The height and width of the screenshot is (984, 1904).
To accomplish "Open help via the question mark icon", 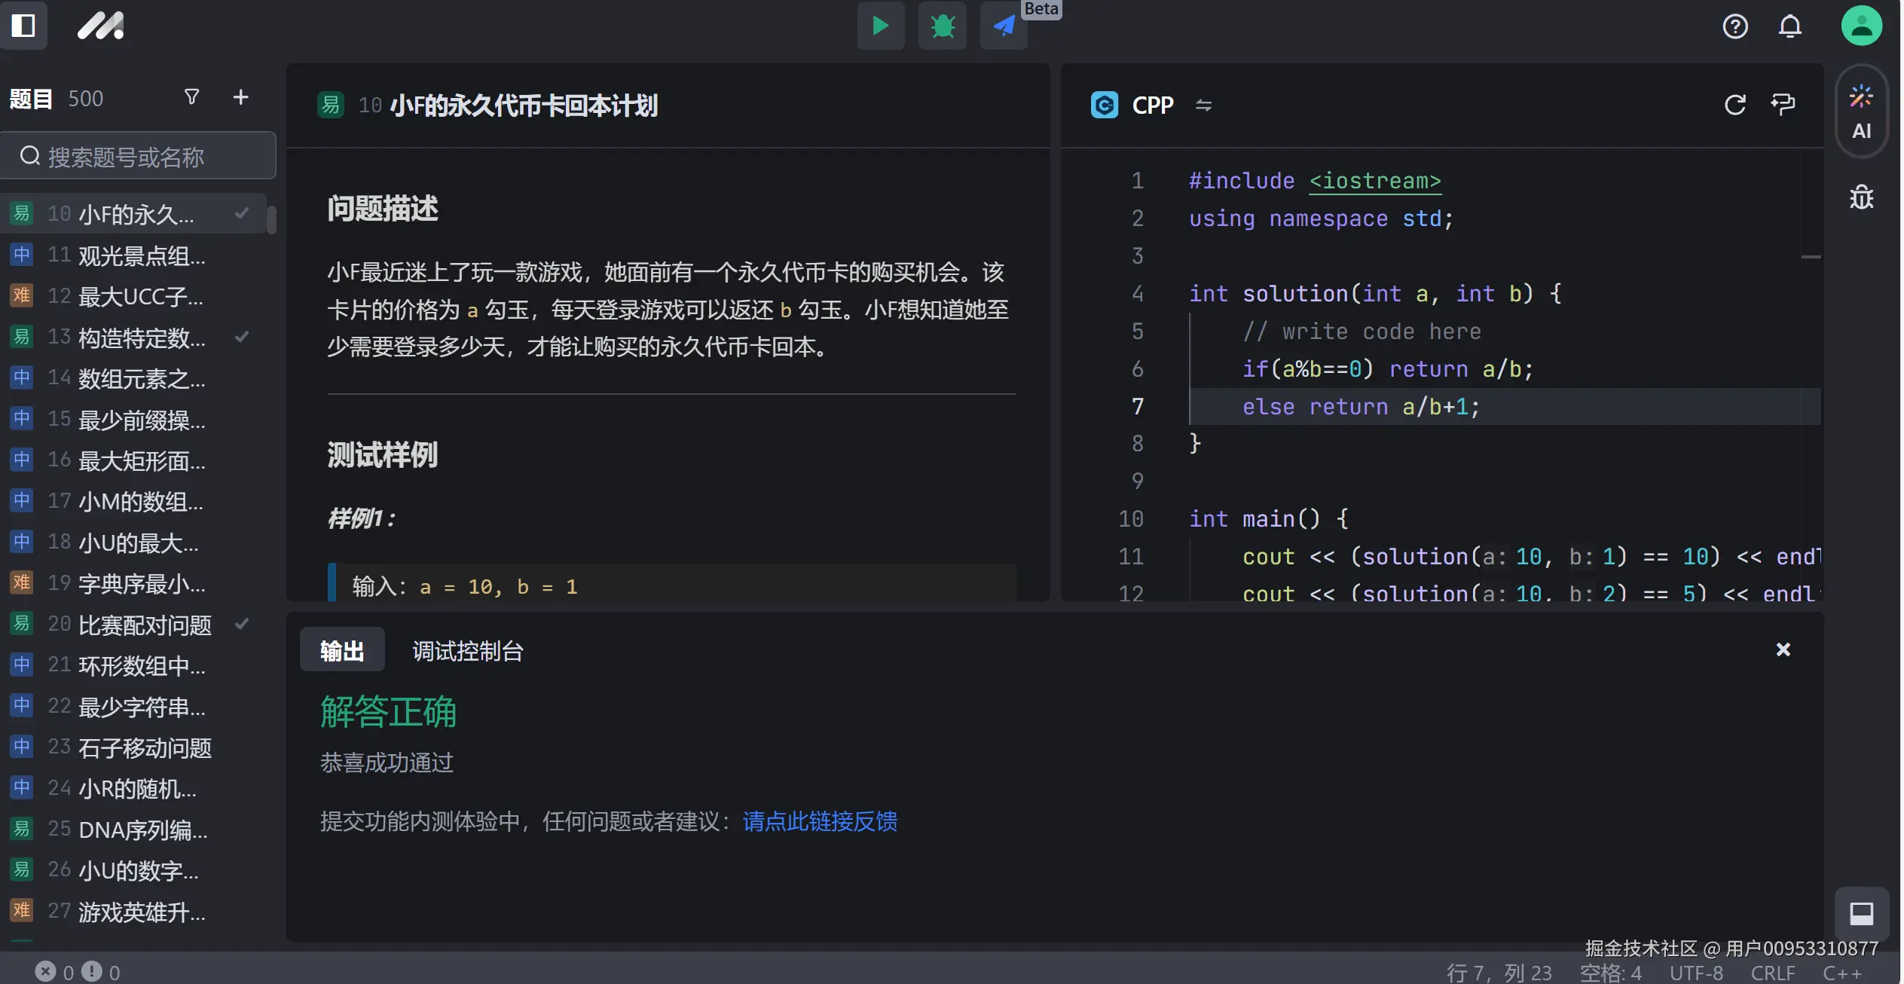I will (1735, 26).
